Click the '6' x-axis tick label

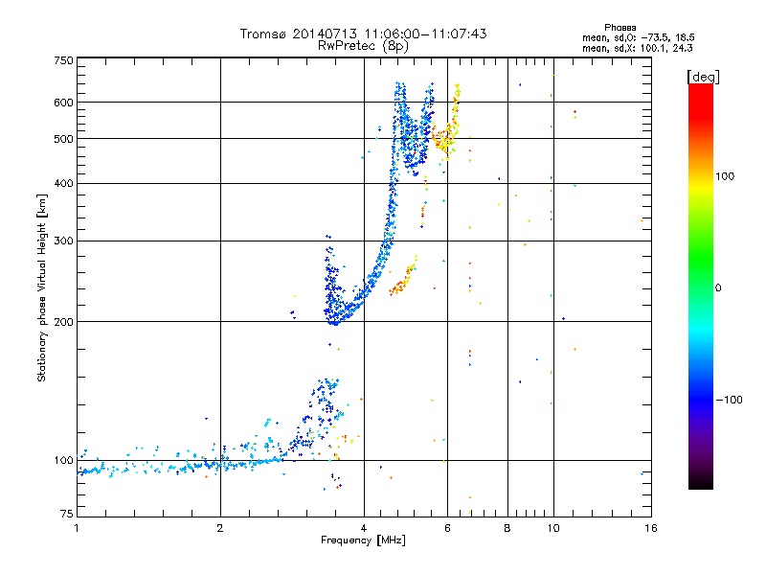[447, 528]
